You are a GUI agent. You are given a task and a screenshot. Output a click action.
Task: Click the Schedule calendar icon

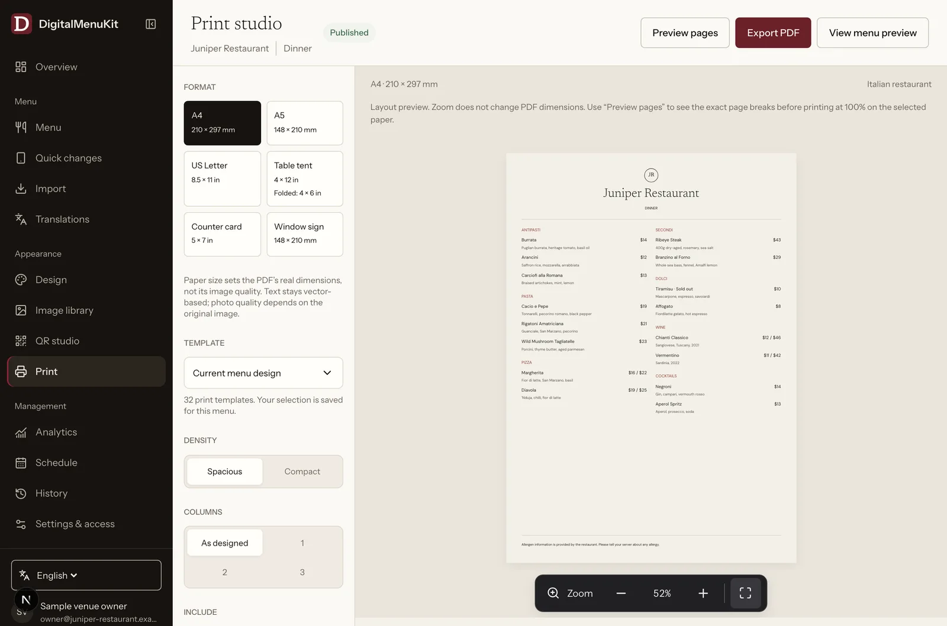21,463
